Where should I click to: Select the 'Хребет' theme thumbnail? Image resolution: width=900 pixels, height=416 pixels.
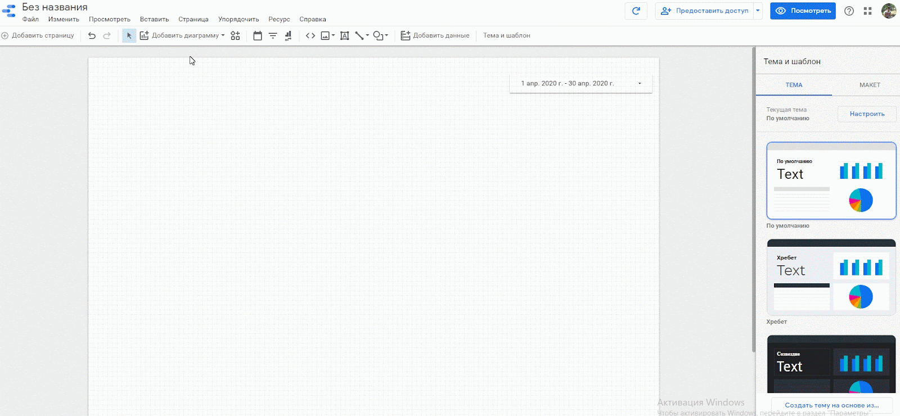tap(831, 277)
